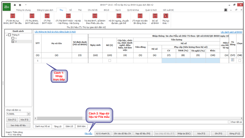Open the File mẫu link
Screen dimensions: 245x138
[88, 133]
